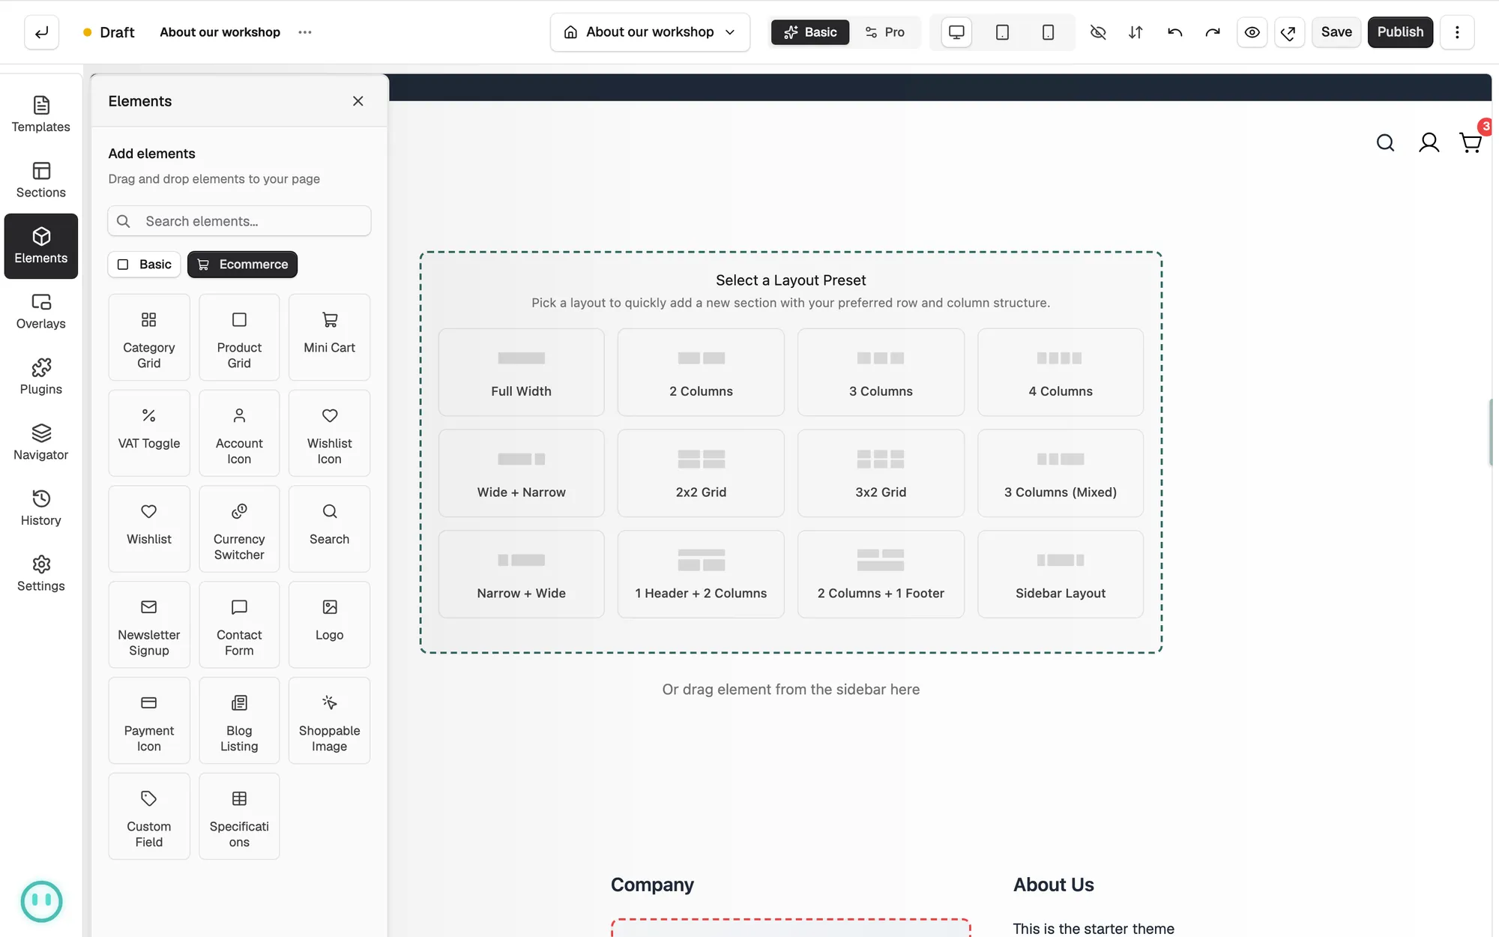The width and height of the screenshot is (1499, 937).
Task: Click the user account icon in page header
Action: pos(1429,142)
